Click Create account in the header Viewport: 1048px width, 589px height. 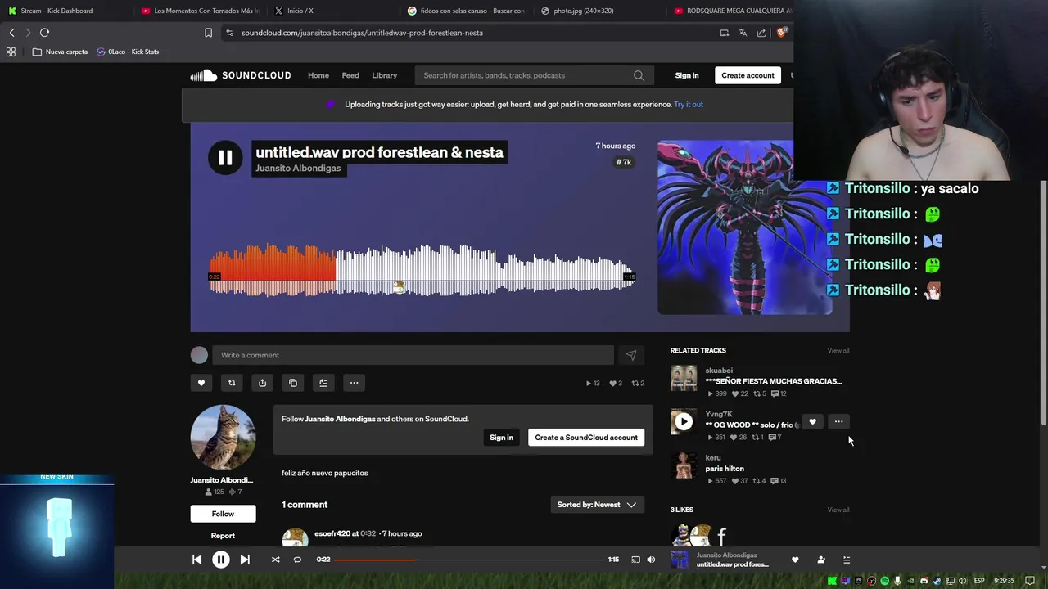[x=748, y=75]
